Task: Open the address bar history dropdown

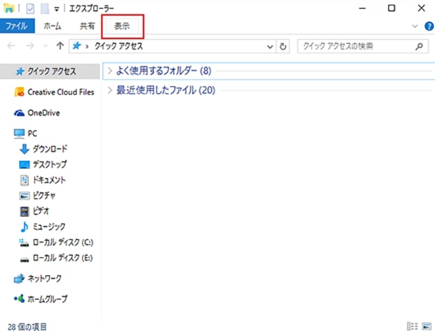Action: click(x=270, y=46)
